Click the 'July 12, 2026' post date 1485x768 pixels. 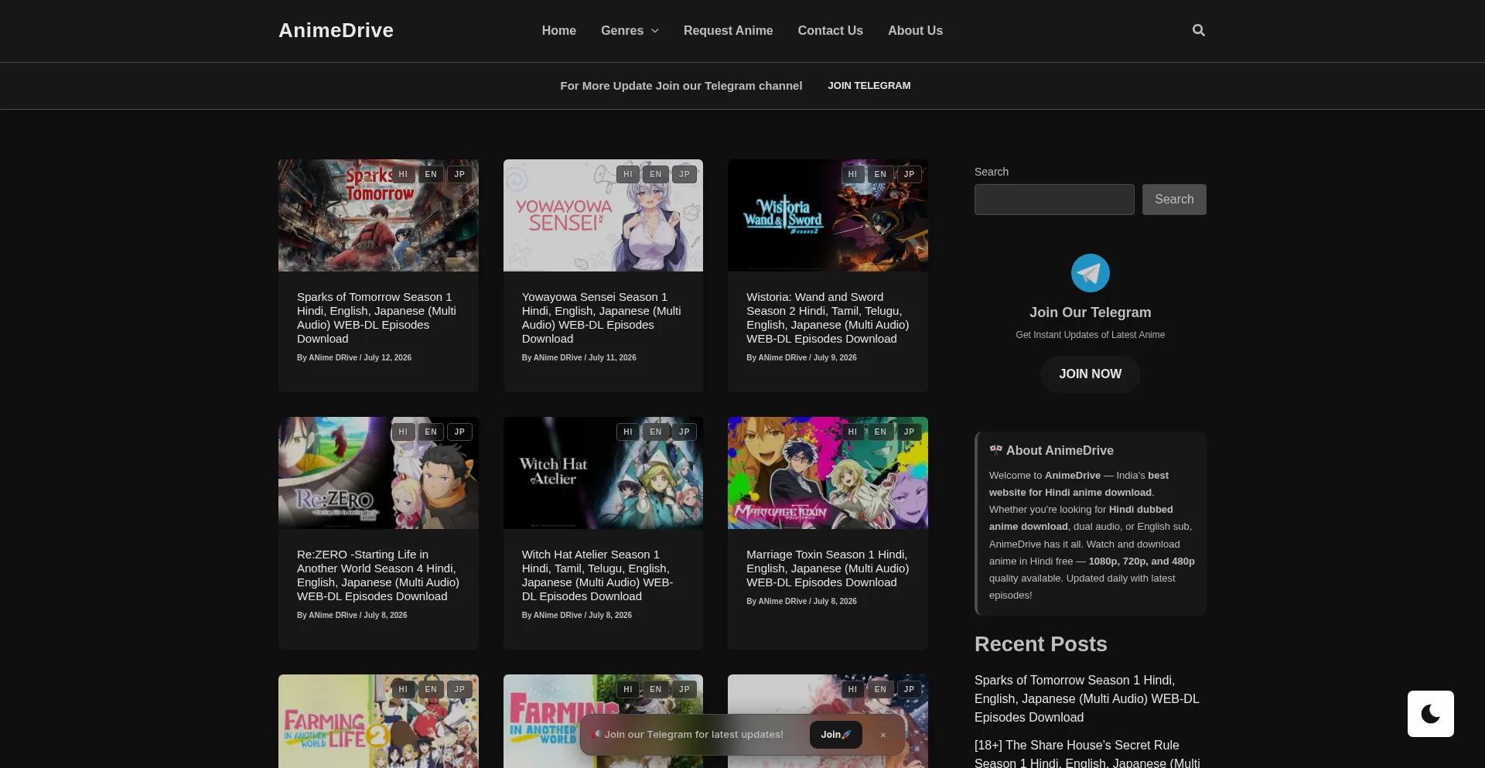pyautogui.click(x=387, y=358)
